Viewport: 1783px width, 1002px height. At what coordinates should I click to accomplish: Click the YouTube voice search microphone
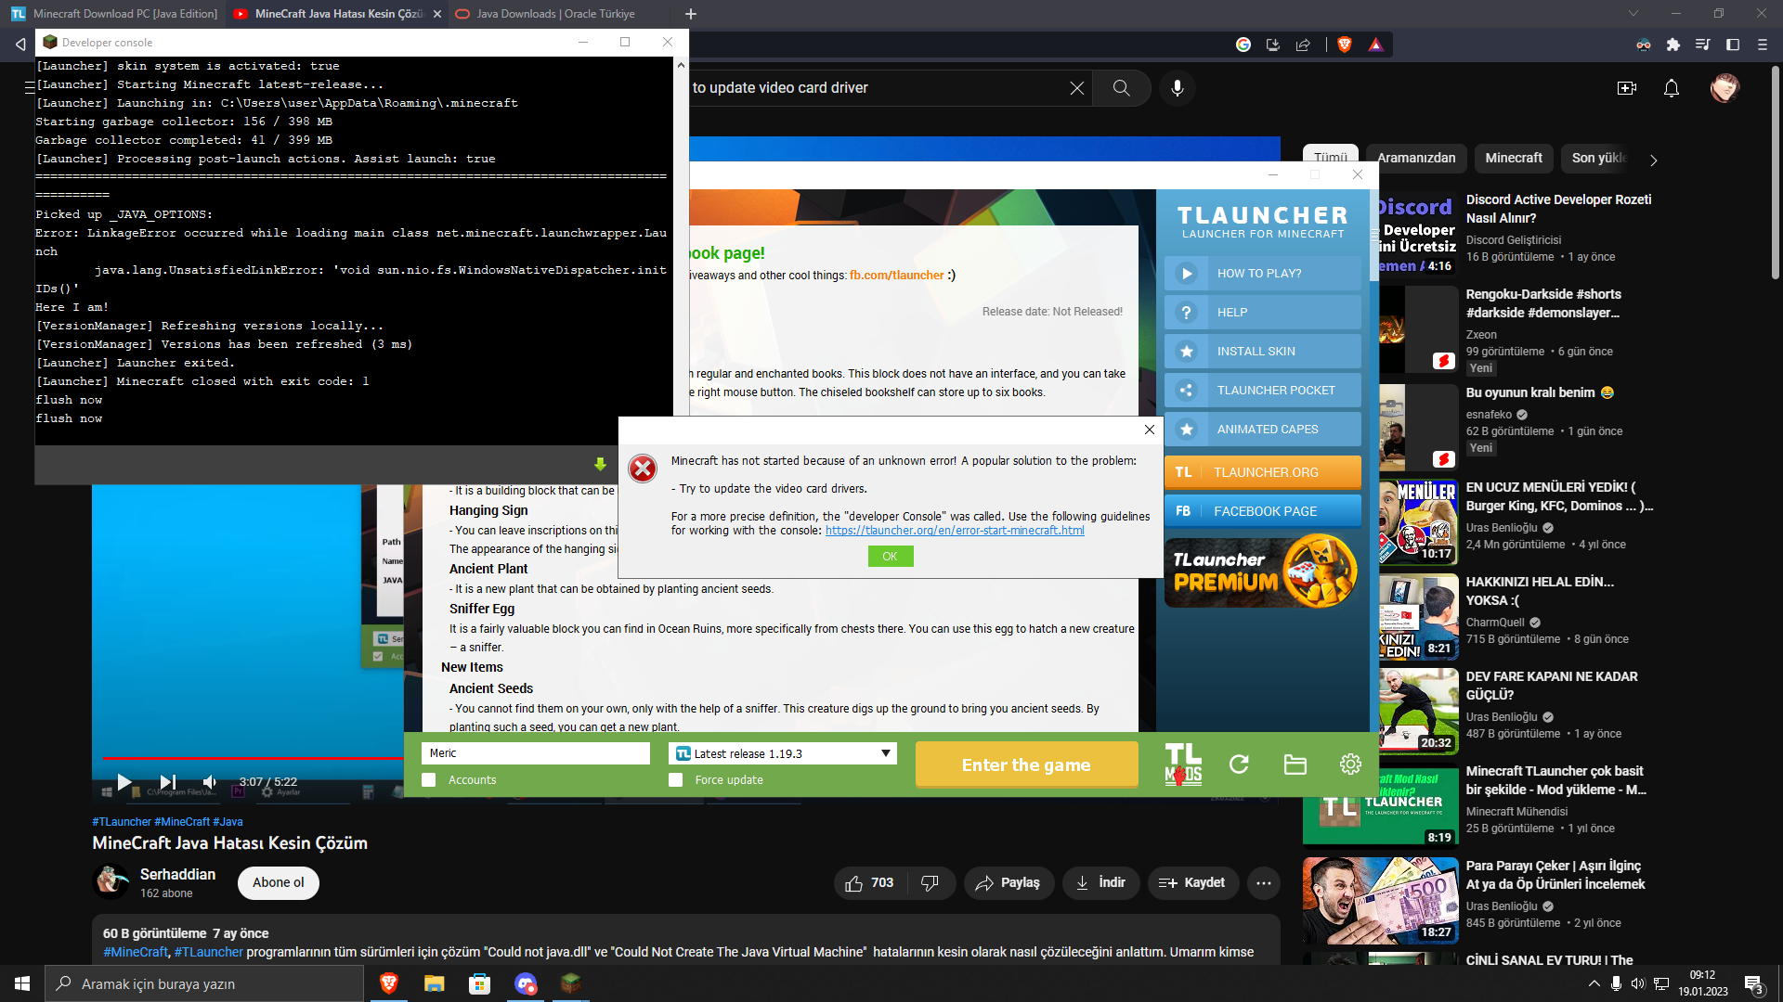(1177, 88)
